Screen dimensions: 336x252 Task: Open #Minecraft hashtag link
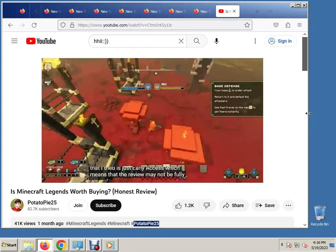point(118,223)
